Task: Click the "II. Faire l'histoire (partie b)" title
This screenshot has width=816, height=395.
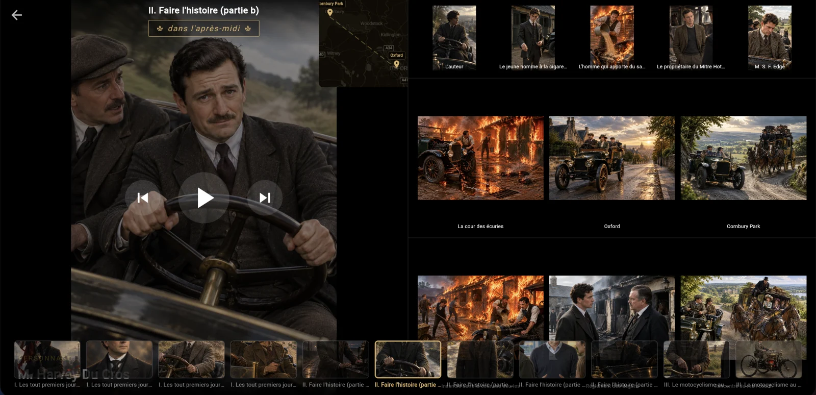Action: pyautogui.click(x=203, y=10)
